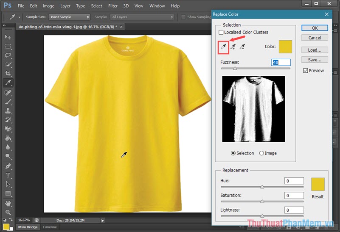Select the Hand tool
This screenshot has height=232, width=340.
pos(8,203)
